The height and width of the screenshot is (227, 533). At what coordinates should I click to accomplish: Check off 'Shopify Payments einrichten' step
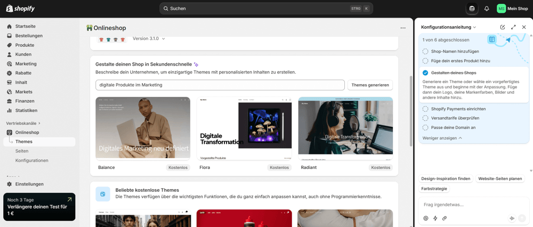tap(425, 109)
